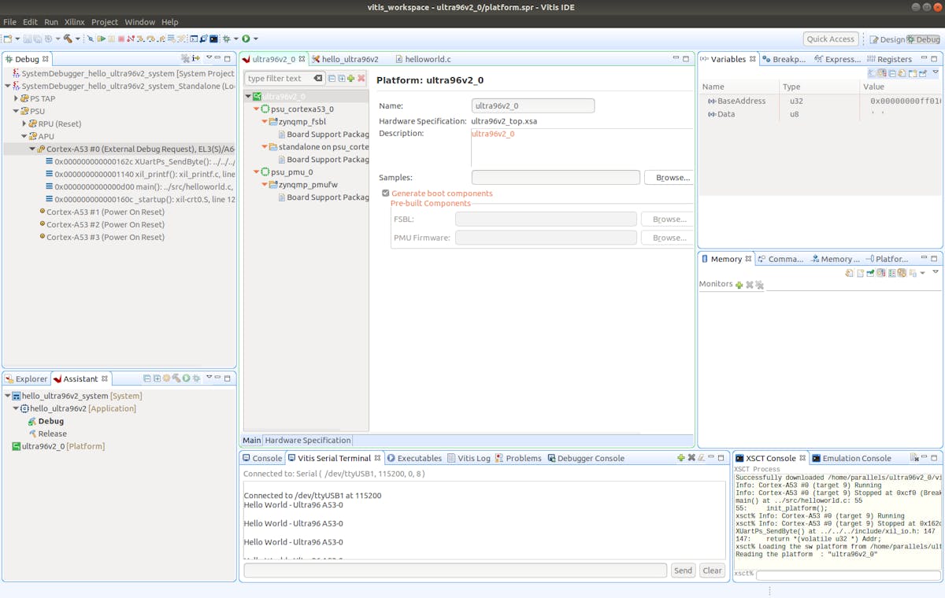
Task: Toggle Generate boot components checkbox
Action: click(x=386, y=194)
